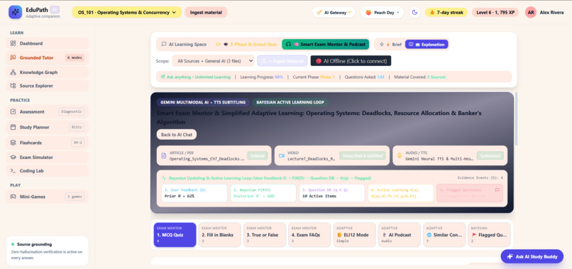This screenshot has height=269, width=572.
Task: Click Questions Asked 143 value
Action: click(x=381, y=77)
